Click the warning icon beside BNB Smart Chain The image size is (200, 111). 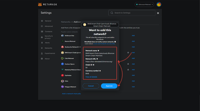click(128, 53)
